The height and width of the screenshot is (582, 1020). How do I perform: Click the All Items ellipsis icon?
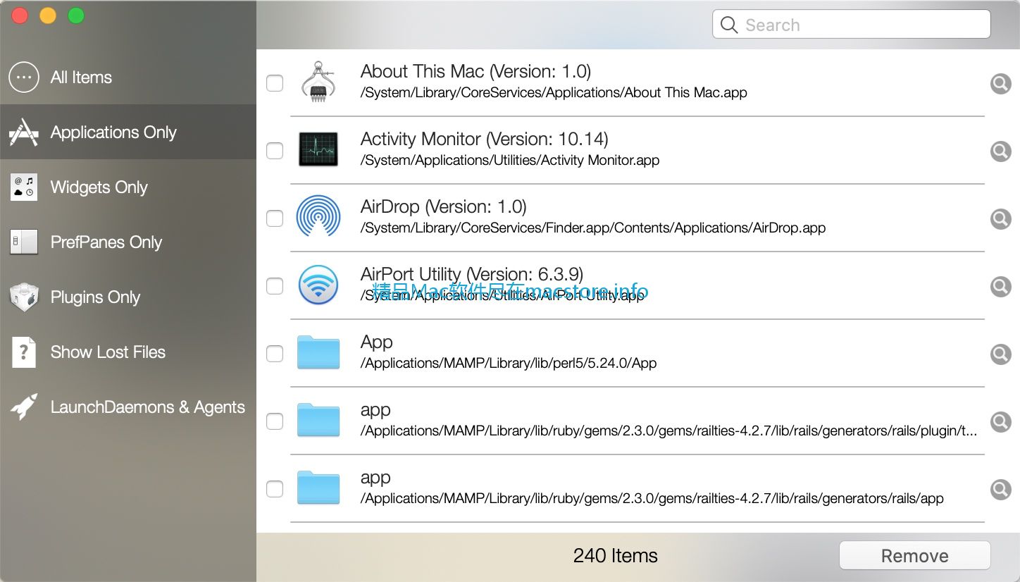(x=24, y=78)
